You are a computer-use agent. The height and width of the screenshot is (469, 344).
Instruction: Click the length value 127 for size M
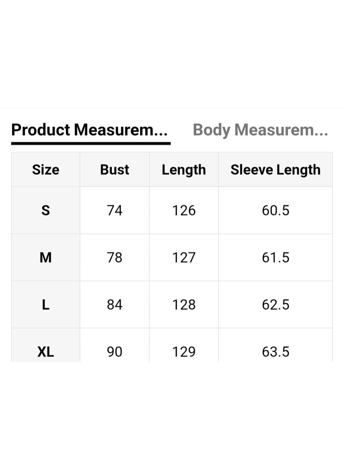point(184,257)
